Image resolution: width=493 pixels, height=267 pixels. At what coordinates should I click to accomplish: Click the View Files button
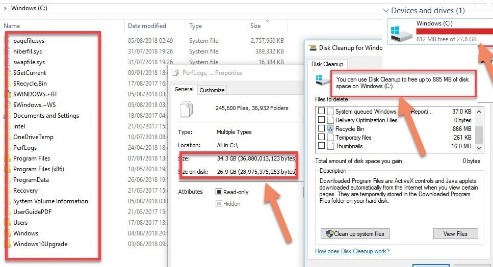(x=456, y=234)
